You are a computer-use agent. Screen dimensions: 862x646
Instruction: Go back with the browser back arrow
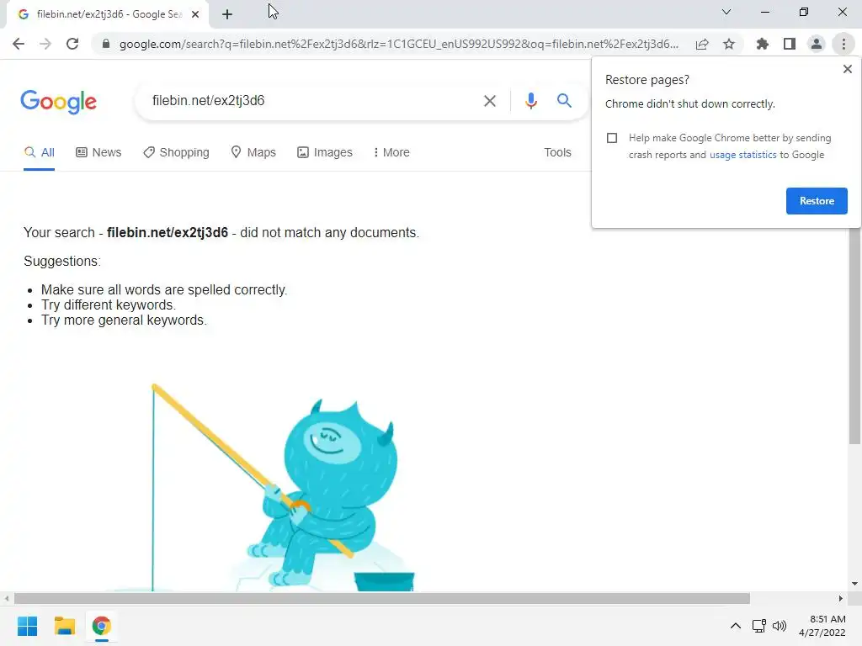(19, 44)
